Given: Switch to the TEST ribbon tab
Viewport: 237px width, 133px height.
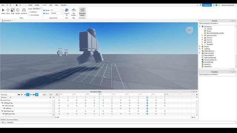Looking at the screenshot, I should click(51, 5).
